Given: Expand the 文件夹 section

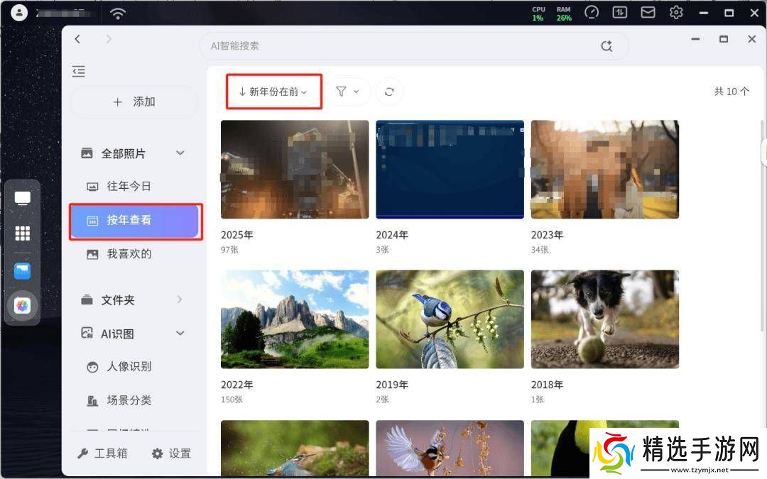Looking at the screenshot, I should 180,299.
